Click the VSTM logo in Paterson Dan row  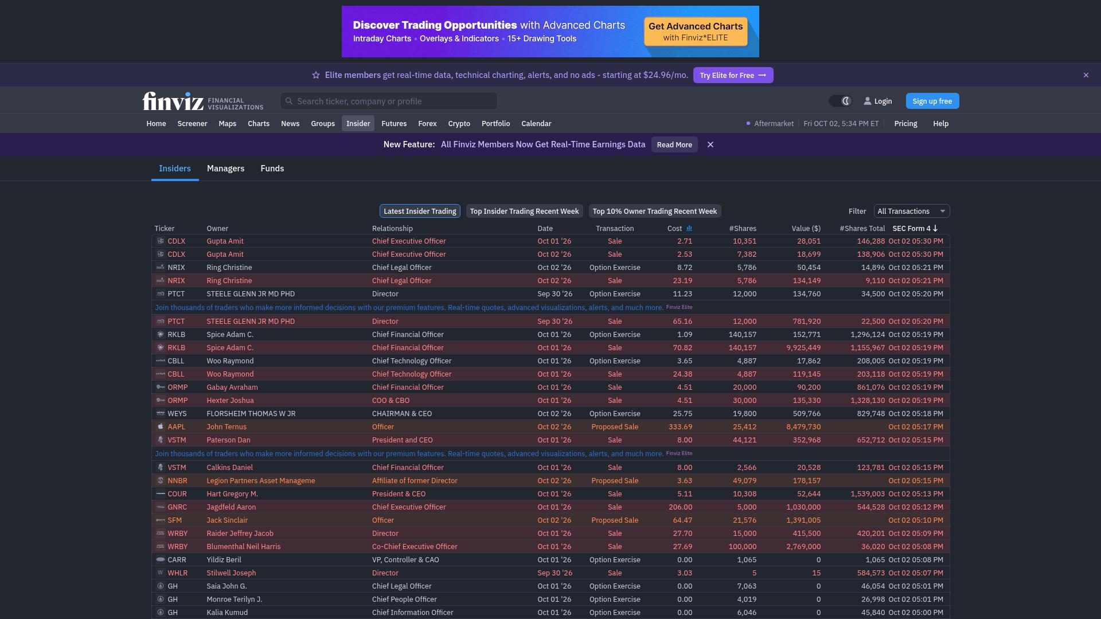(x=161, y=440)
